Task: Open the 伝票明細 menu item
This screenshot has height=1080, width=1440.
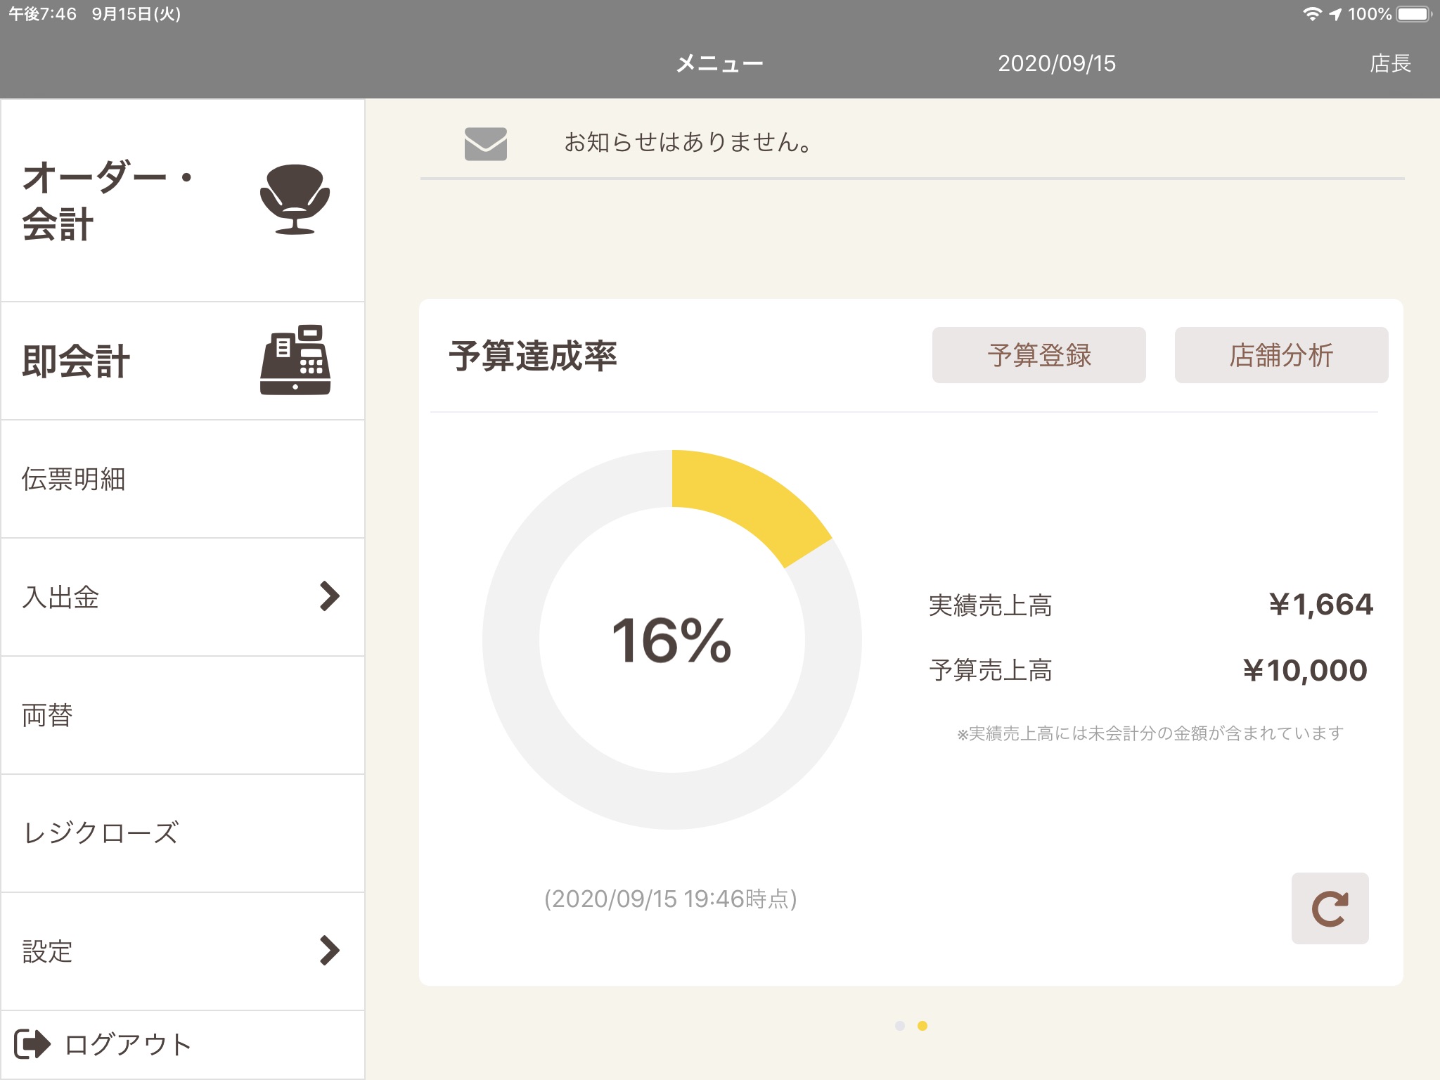Action: tap(183, 480)
